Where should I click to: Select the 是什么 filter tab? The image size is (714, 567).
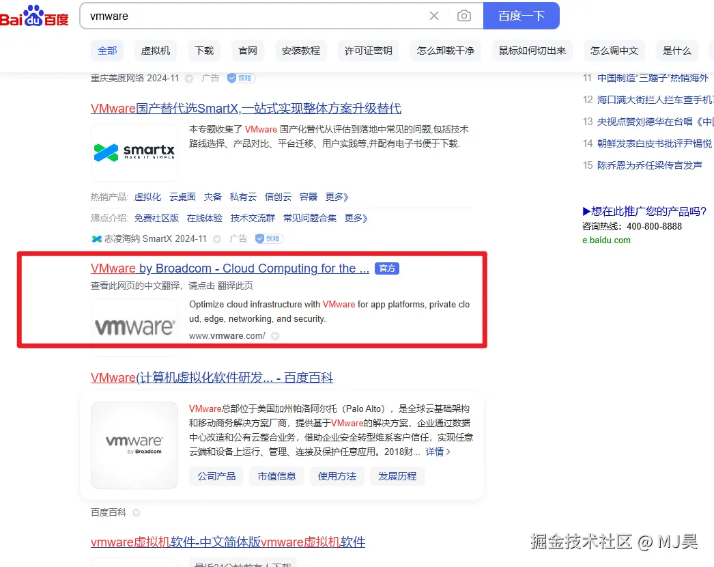[676, 51]
